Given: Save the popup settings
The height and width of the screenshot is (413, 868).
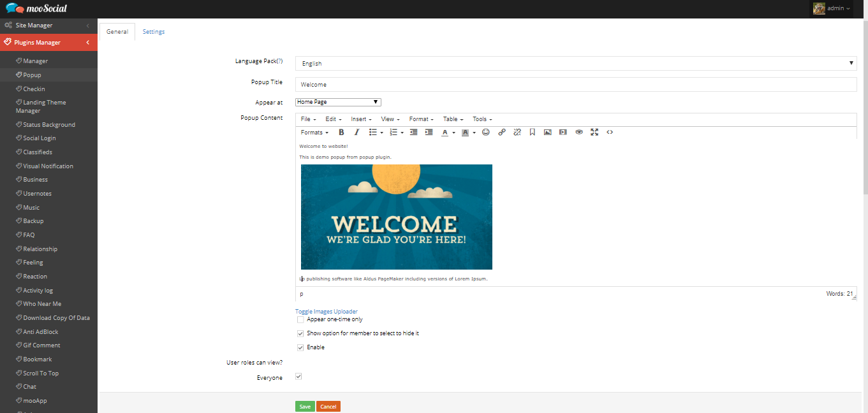Looking at the screenshot, I should (x=305, y=407).
